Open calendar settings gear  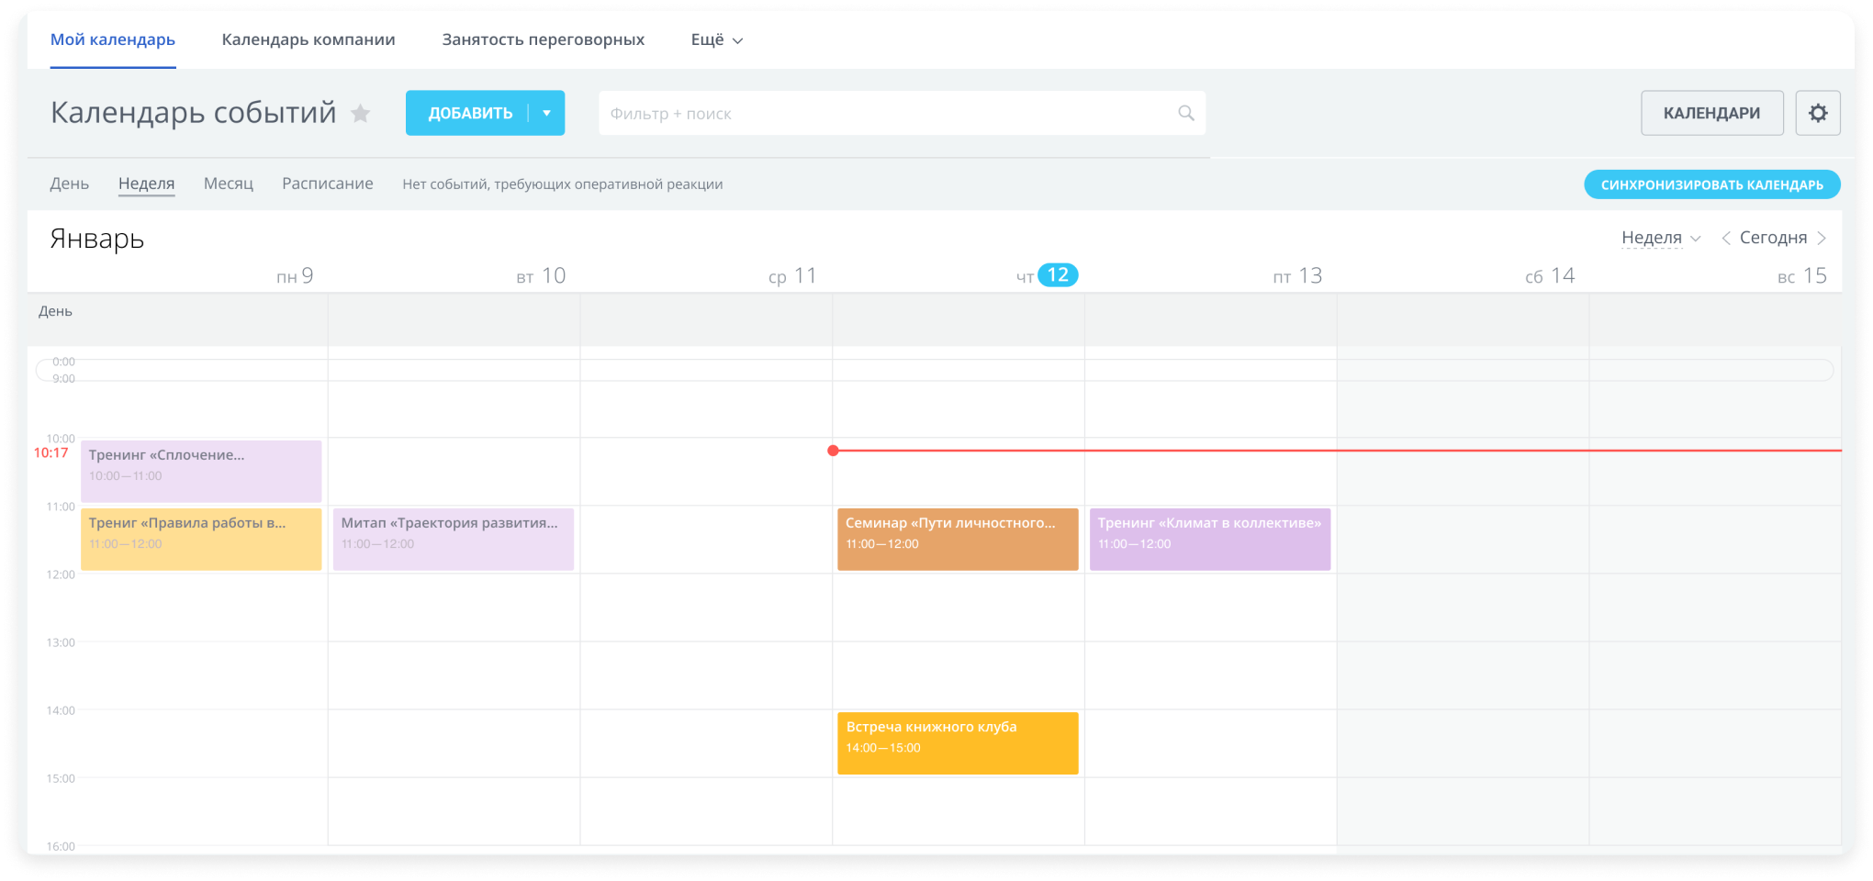(x=1818, y=113)
